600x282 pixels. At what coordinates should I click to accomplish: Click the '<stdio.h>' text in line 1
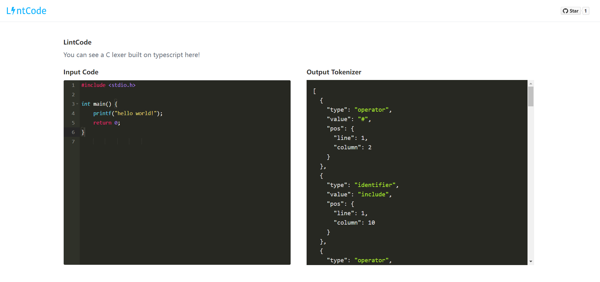coord(122,85)
